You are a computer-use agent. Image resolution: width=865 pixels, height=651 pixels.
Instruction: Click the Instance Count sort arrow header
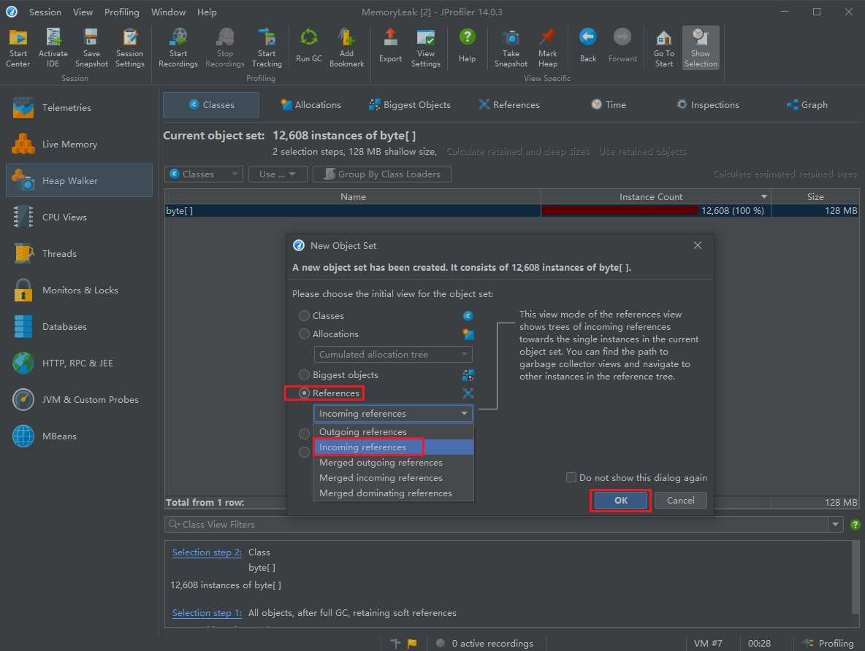764,197
